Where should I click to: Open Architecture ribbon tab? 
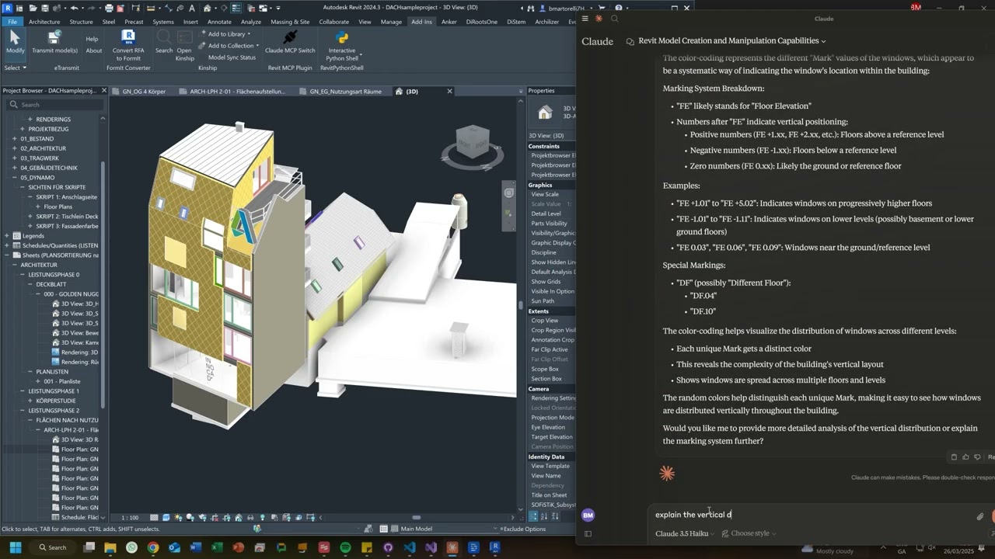click(44, 22)
